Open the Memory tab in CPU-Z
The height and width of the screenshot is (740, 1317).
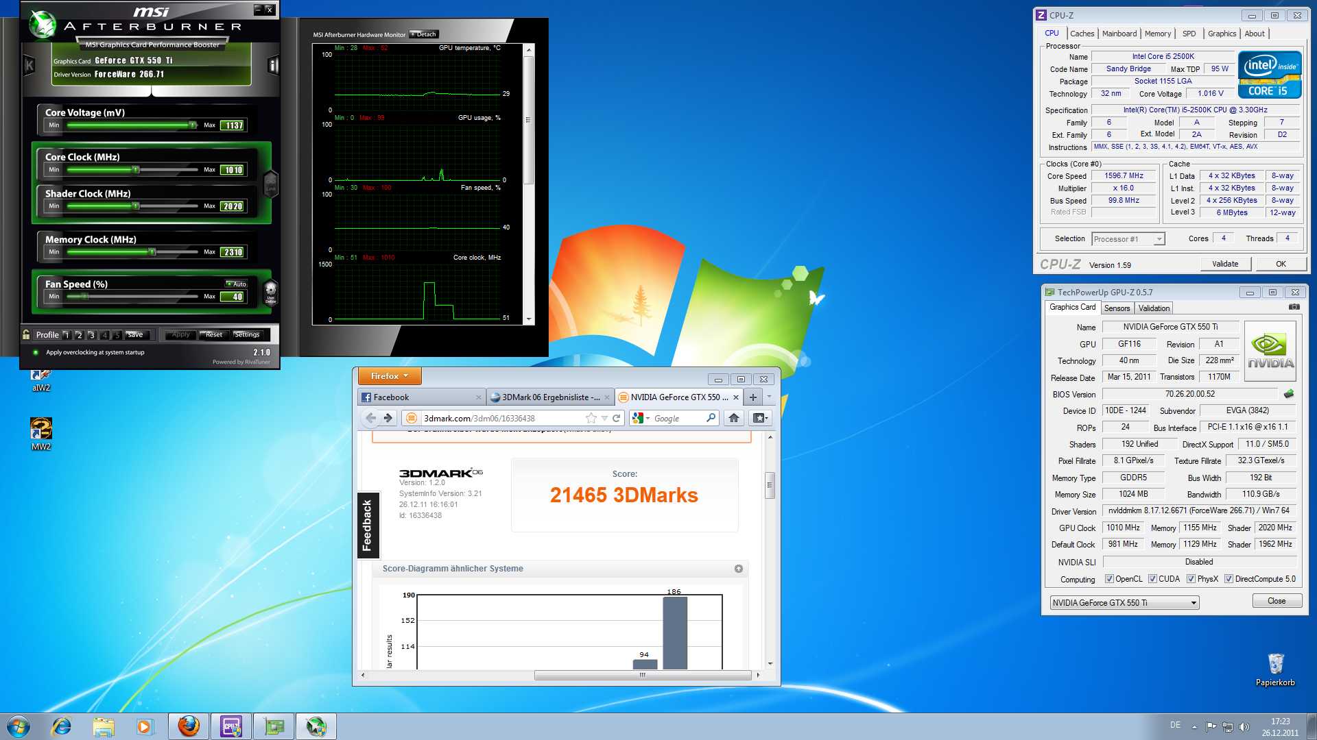1158,34
